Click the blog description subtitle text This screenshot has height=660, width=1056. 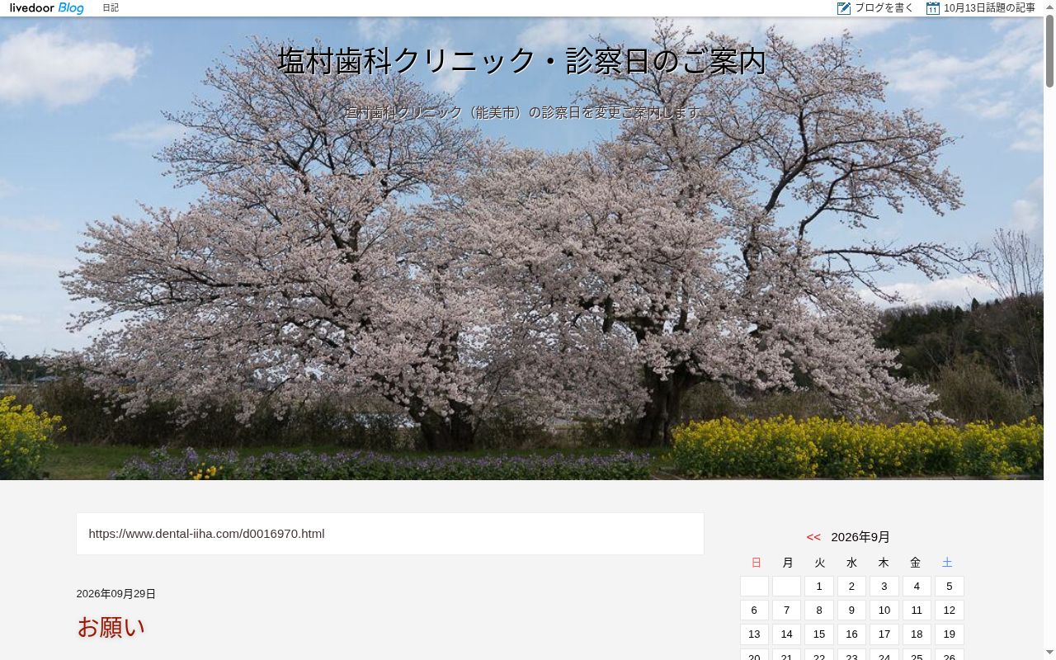click(x=522, y=112)
